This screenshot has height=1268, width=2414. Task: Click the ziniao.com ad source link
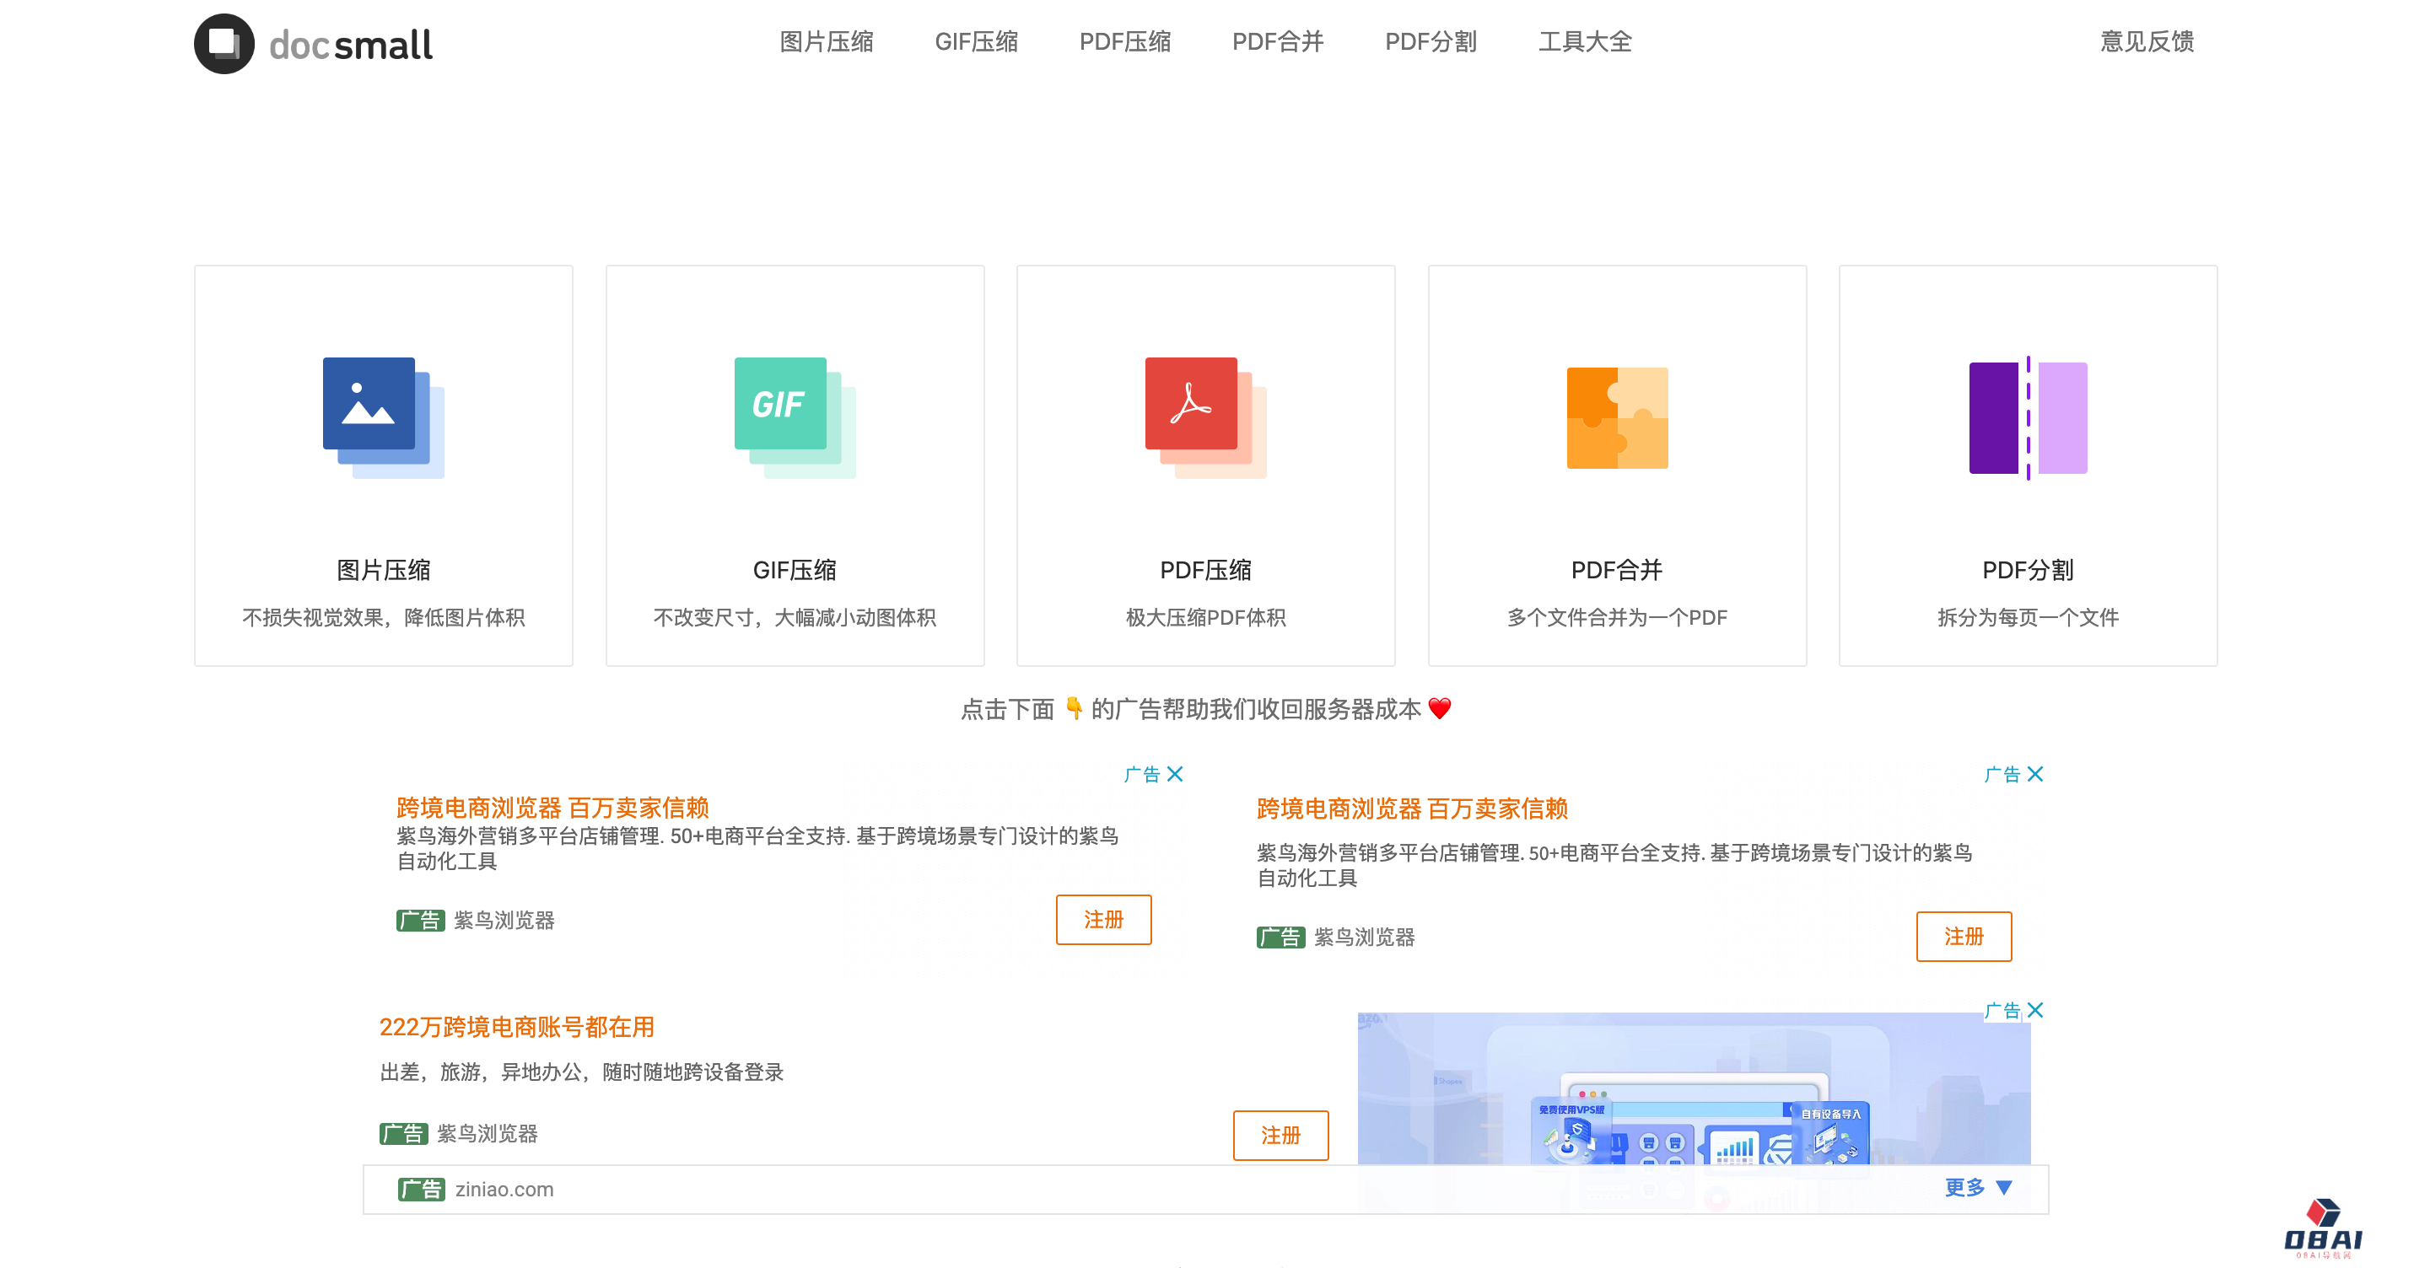(x=504, y=1190)
